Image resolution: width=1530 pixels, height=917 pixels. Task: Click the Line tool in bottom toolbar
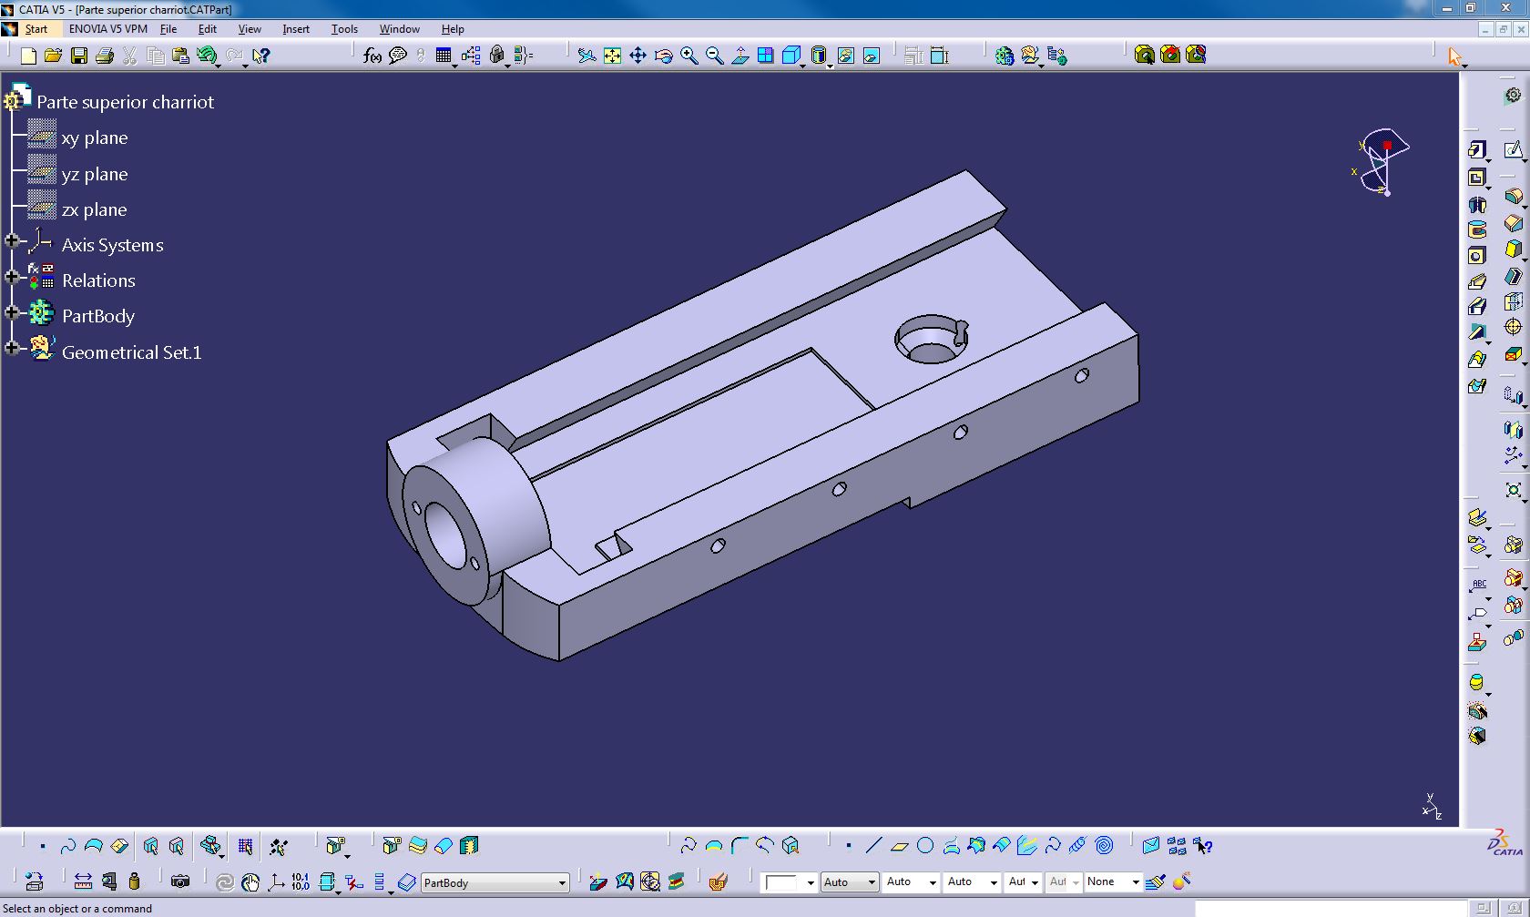874,846
